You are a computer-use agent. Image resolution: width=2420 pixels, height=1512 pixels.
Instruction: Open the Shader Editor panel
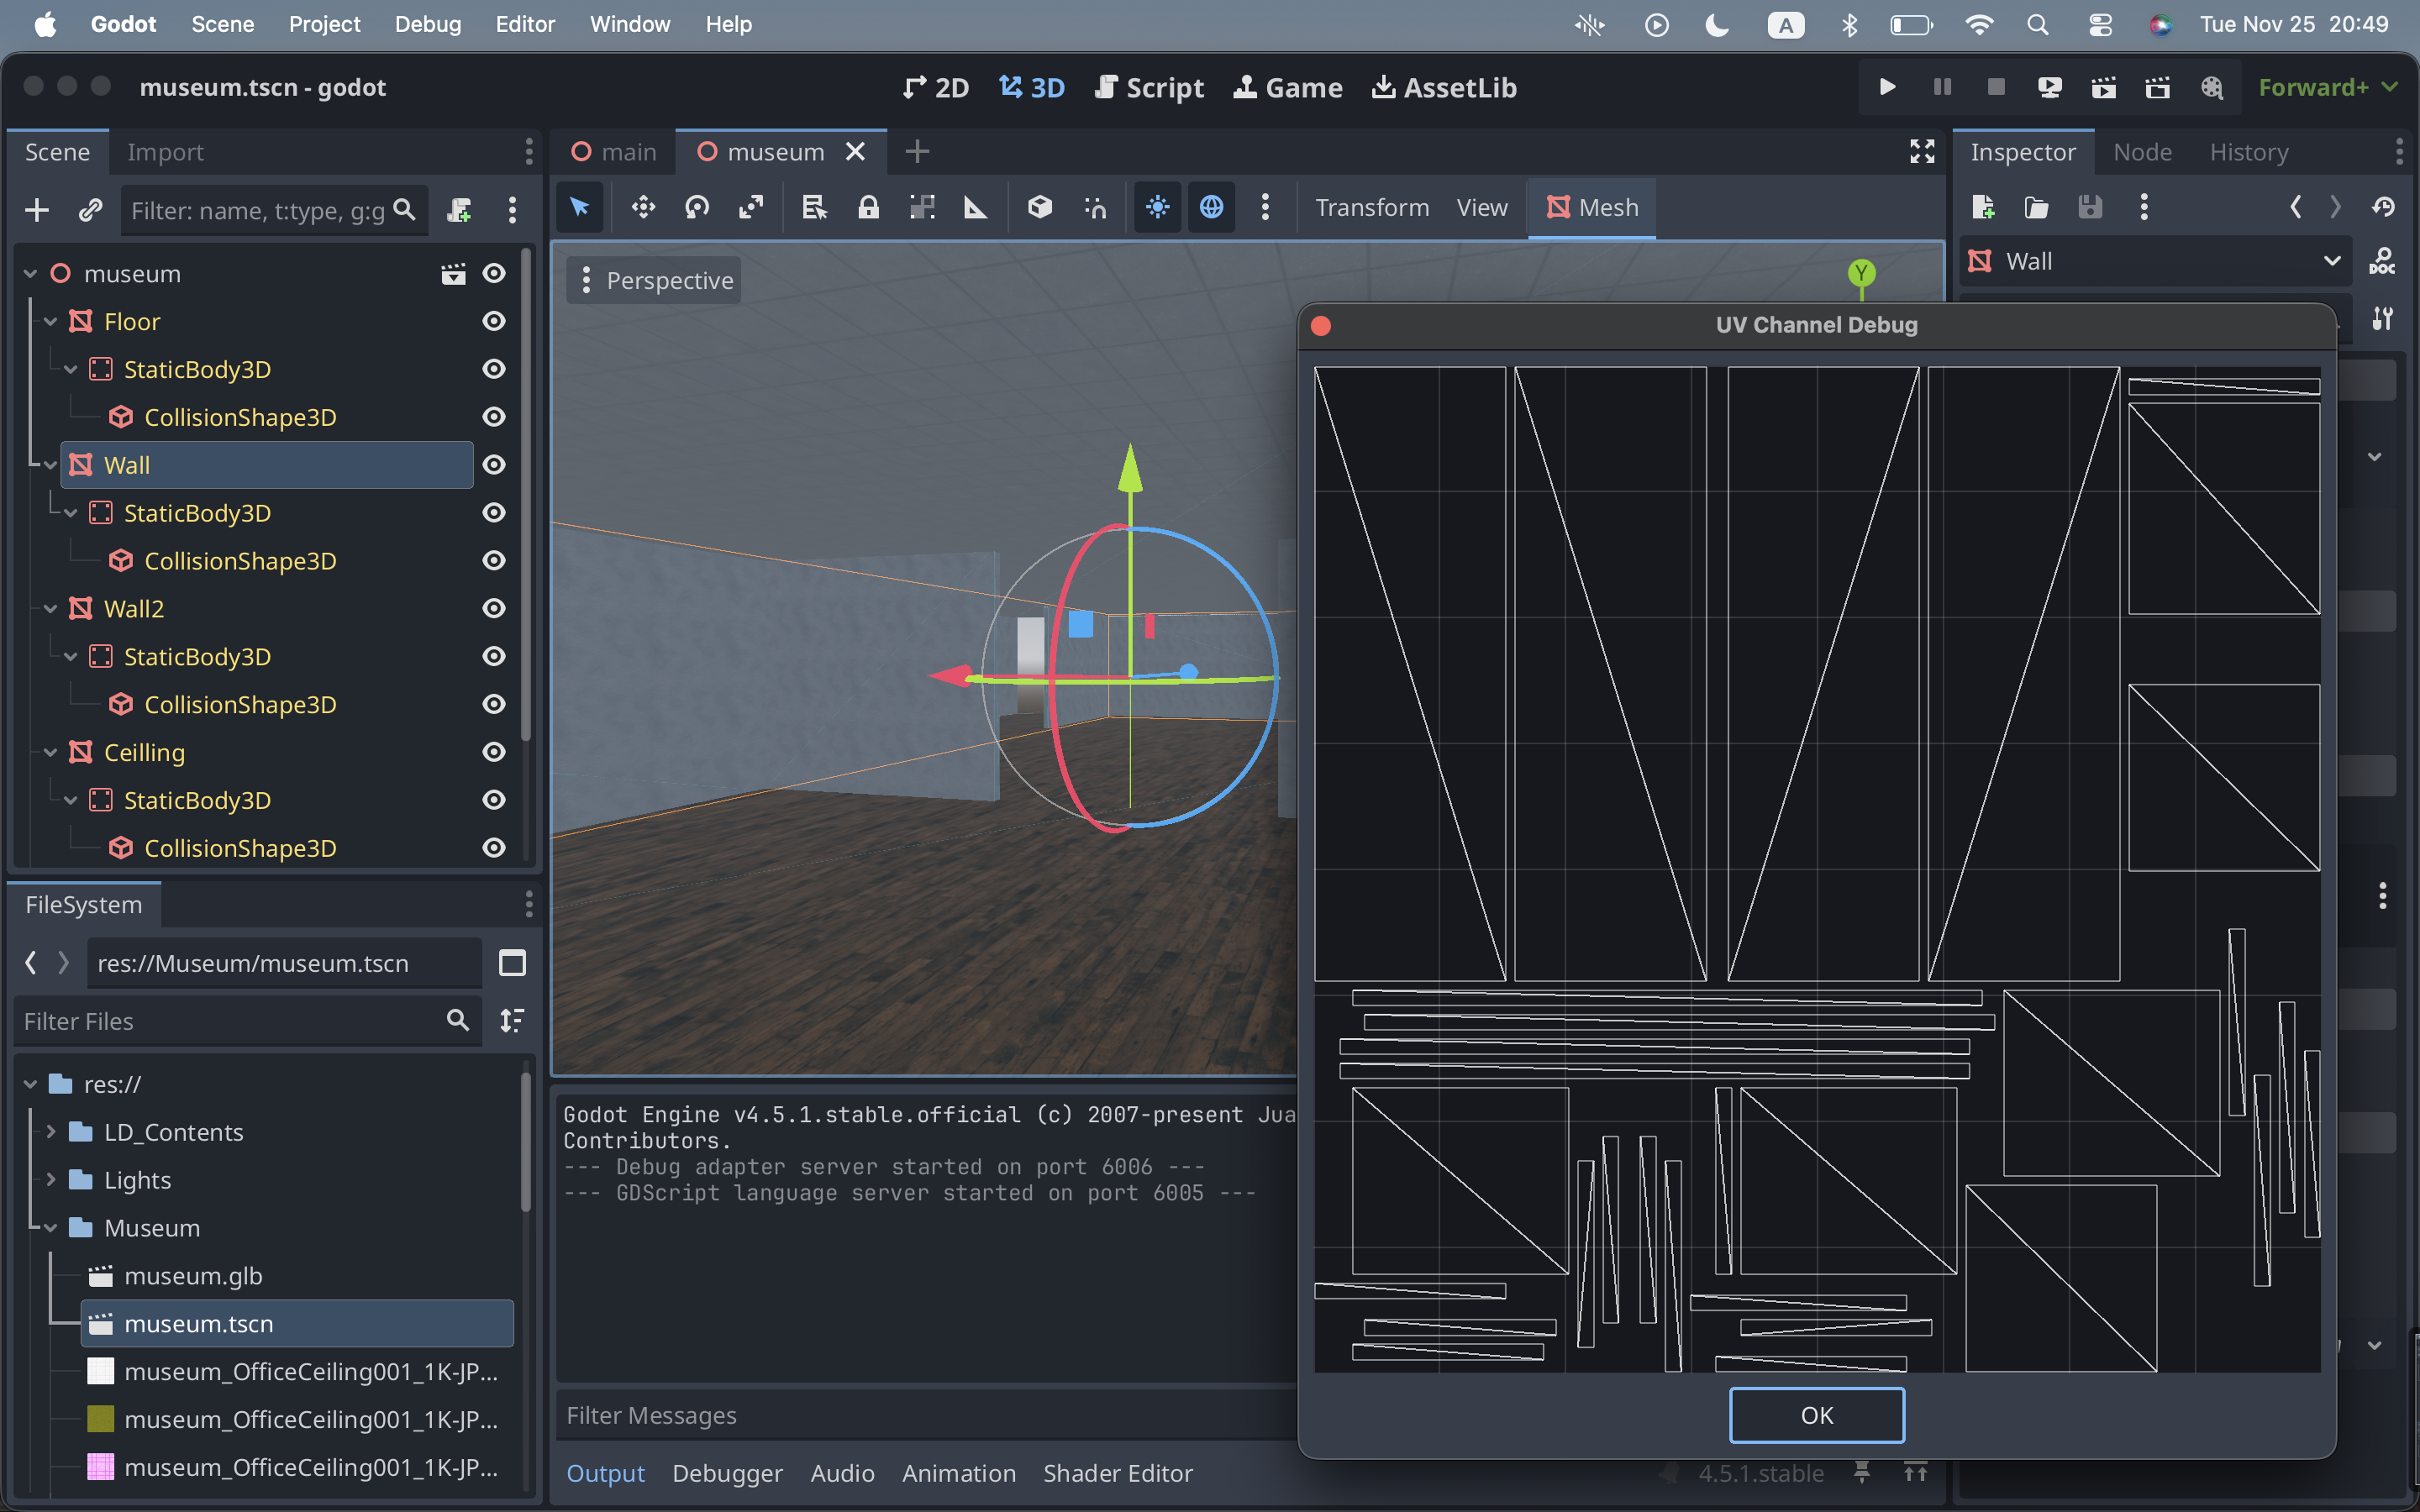coord(1118,1472)
